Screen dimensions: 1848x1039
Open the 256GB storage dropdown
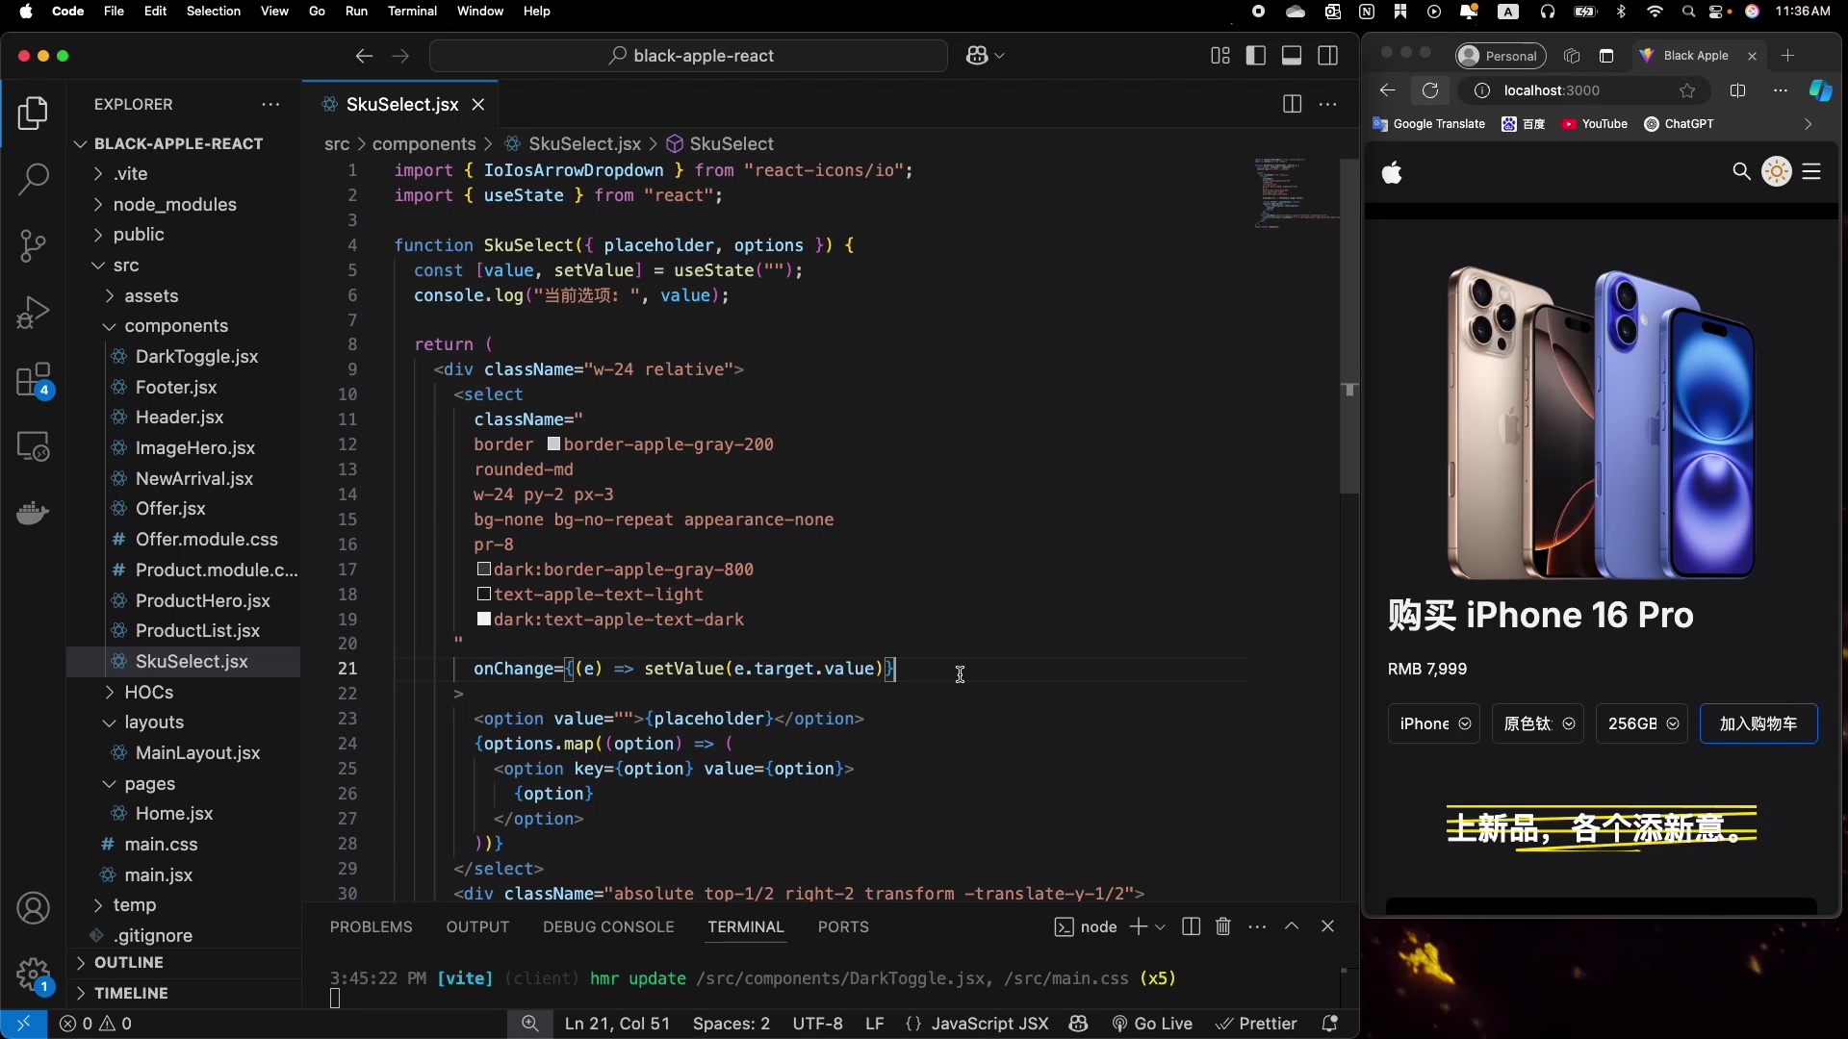[x=1641, y=723]
